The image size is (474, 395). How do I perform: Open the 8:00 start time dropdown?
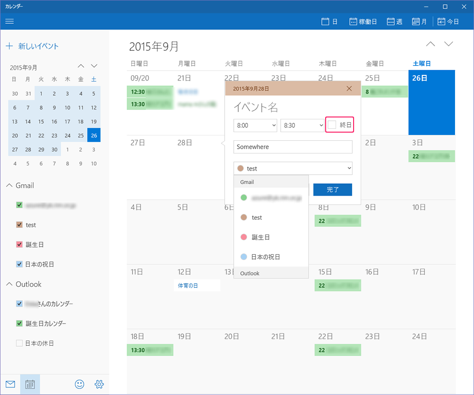click(255, 126)
